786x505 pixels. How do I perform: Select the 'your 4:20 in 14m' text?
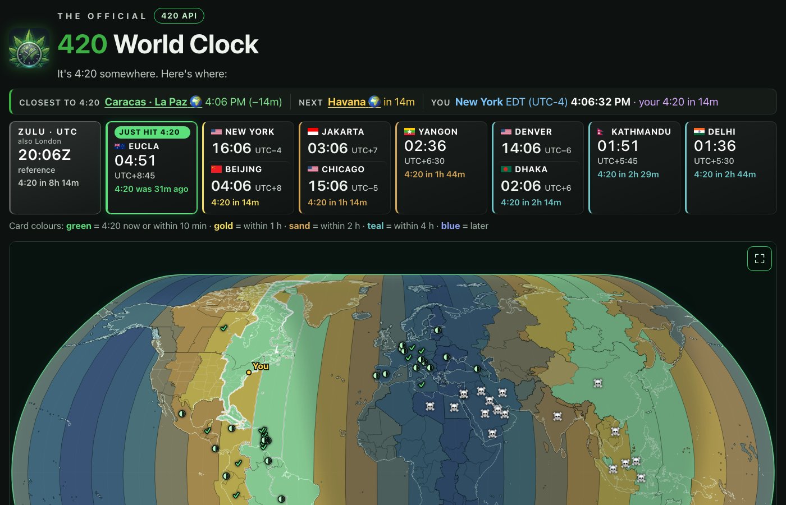pyautogui.click(x=679, y=102)
